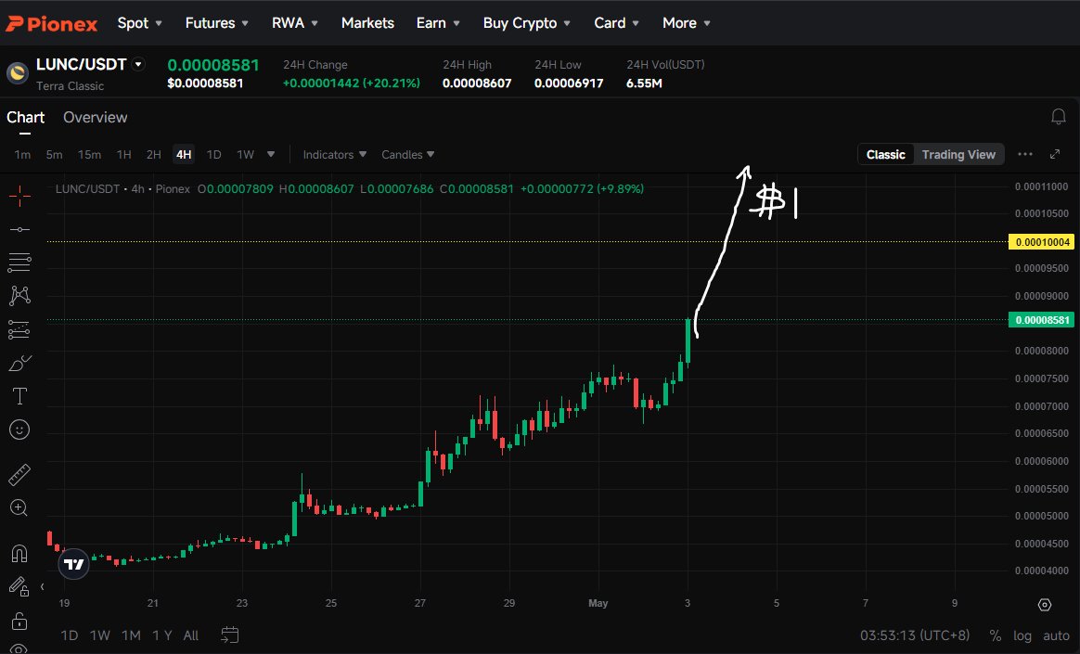The height and width of the screenshot is (654, 1080).
Task: Open the go to date calendar
Action: [229, 635]
